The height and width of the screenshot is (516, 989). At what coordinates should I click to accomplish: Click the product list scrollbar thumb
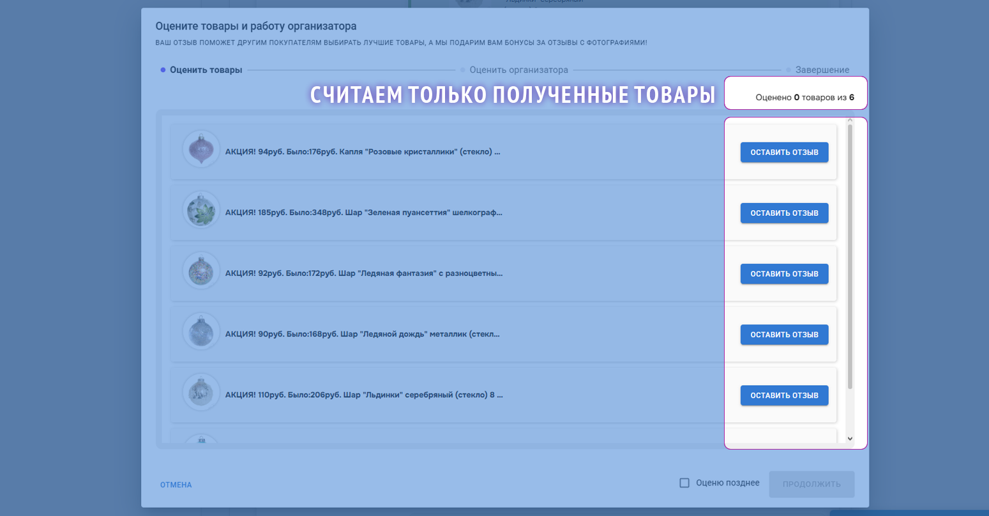coord(850,255)
